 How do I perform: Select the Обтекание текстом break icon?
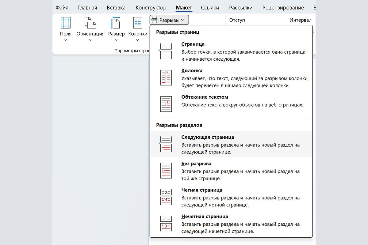(x=166, y=104)
